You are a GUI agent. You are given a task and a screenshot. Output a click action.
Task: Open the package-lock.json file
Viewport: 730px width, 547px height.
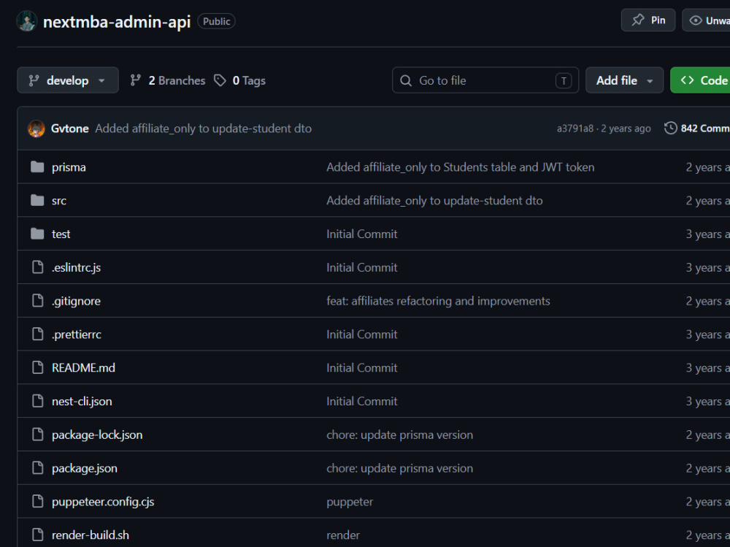click(97, 435)
